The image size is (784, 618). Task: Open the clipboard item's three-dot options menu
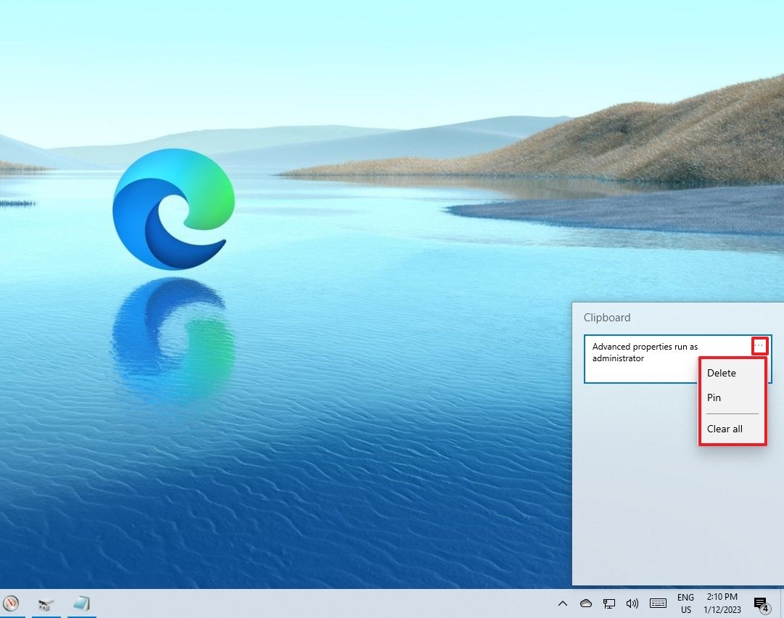[759, 345]
